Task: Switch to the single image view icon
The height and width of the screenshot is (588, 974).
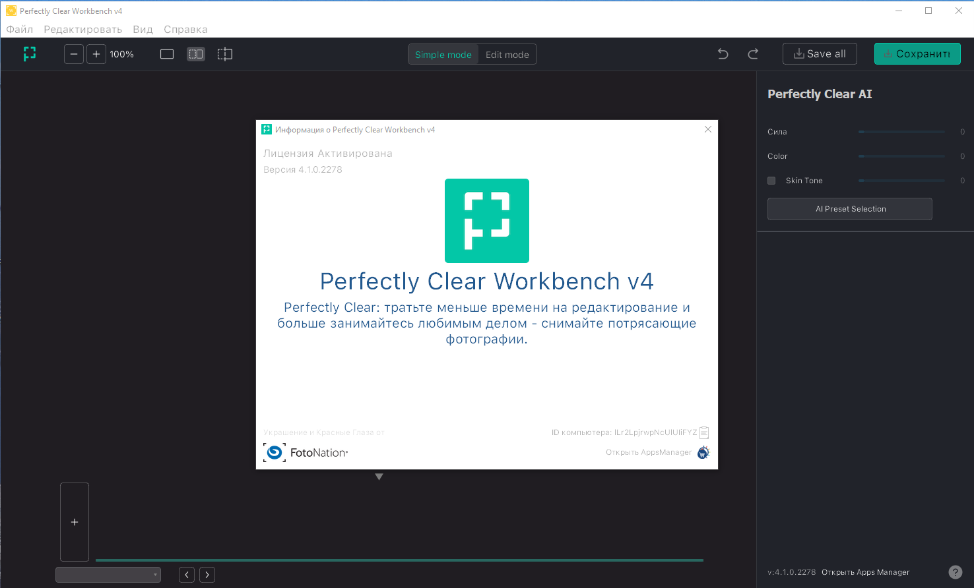Action: [x=167, y=54]
